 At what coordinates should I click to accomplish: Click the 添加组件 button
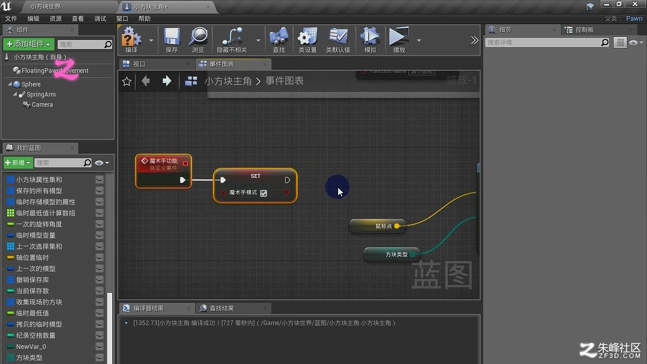[28, 44]
